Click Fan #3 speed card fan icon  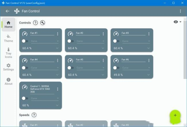[x=116, y=125]
